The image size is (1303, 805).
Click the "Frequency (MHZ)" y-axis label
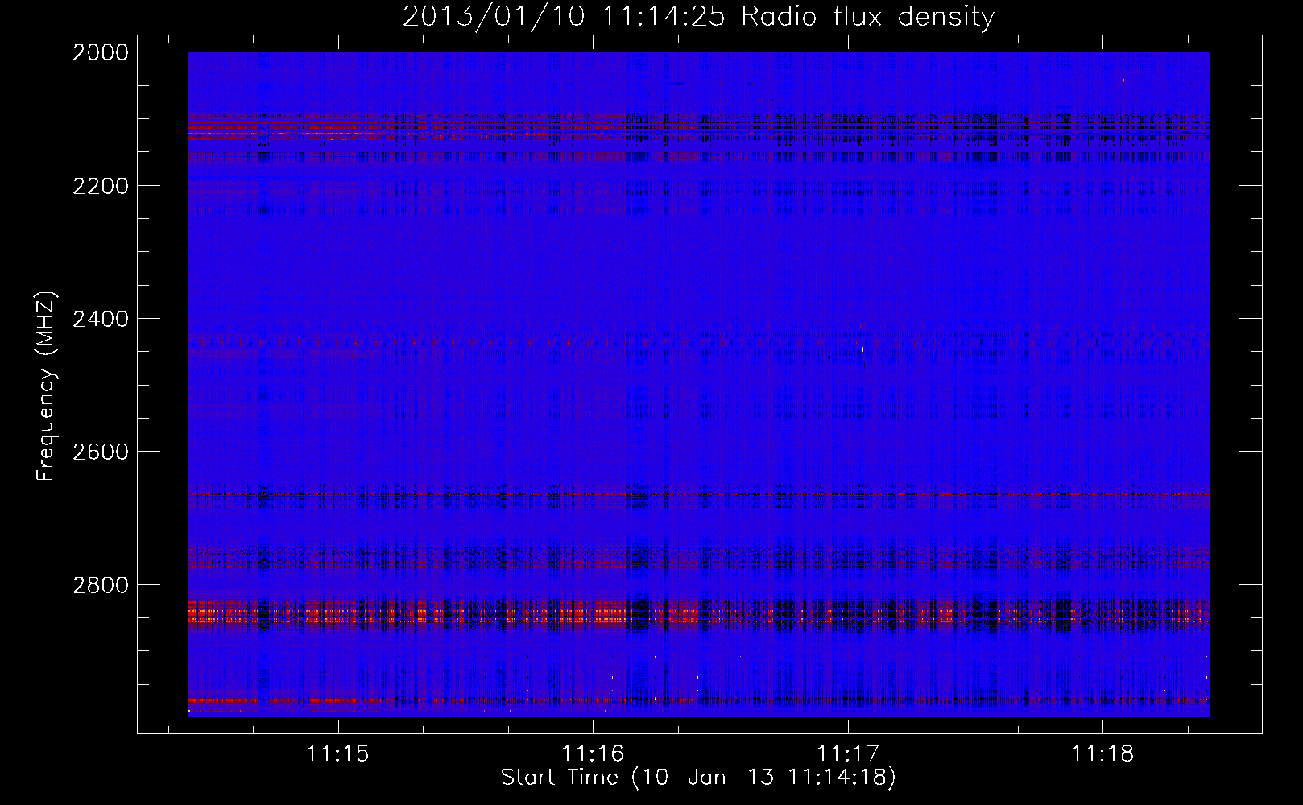click(x=46, y=386)
